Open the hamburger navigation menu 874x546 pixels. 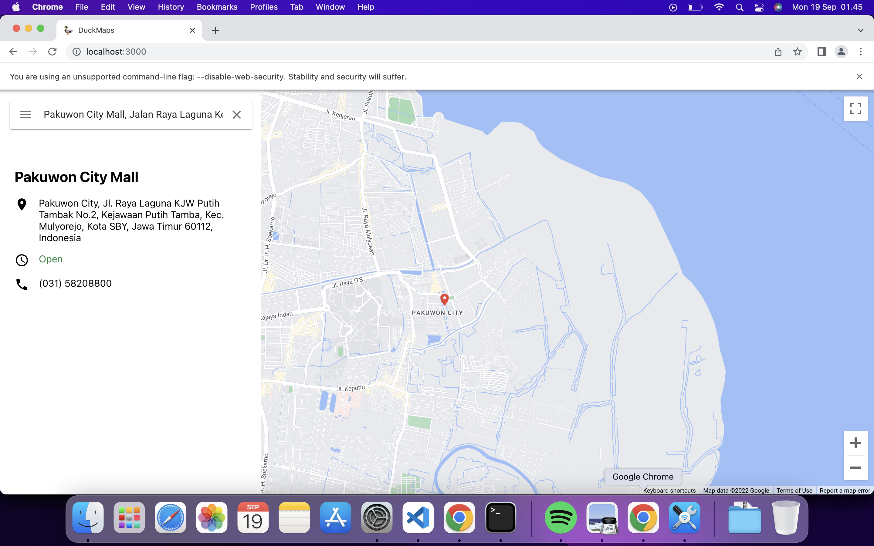[25, 114]
